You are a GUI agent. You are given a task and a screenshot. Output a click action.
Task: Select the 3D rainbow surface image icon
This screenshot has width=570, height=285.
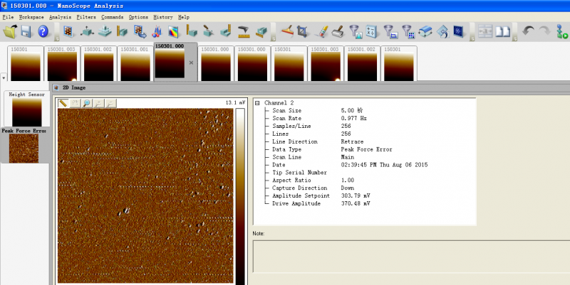coord(174,31)
